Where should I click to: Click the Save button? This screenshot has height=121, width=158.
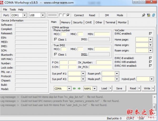(x=119, y=88)
